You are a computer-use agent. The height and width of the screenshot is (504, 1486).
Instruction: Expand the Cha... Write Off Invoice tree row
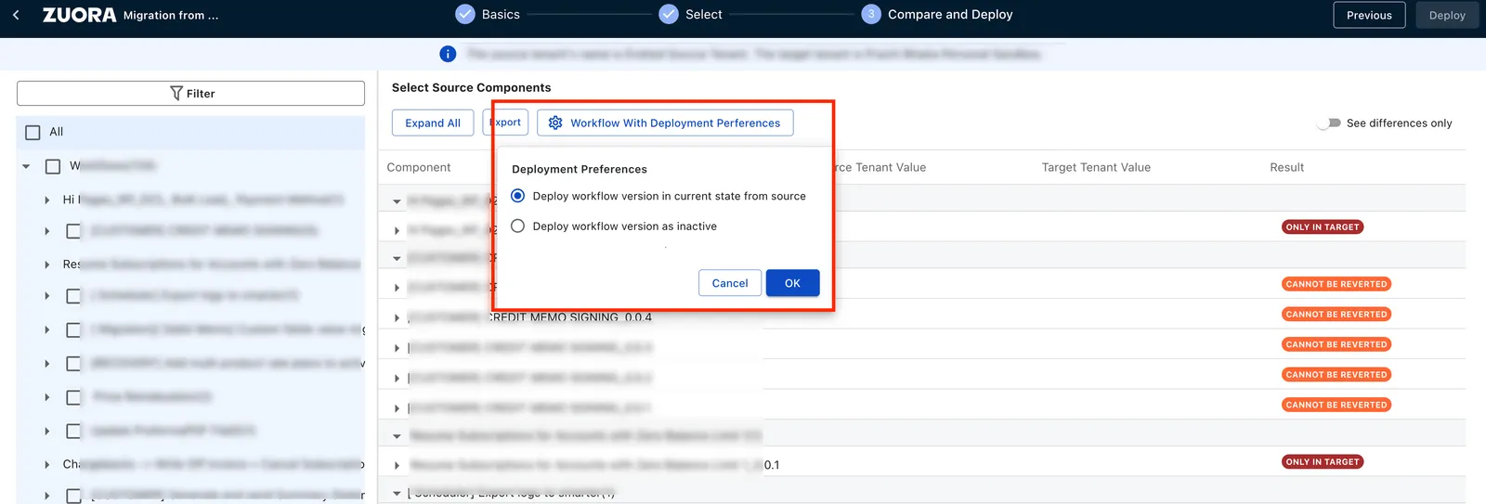click(47, 464)
